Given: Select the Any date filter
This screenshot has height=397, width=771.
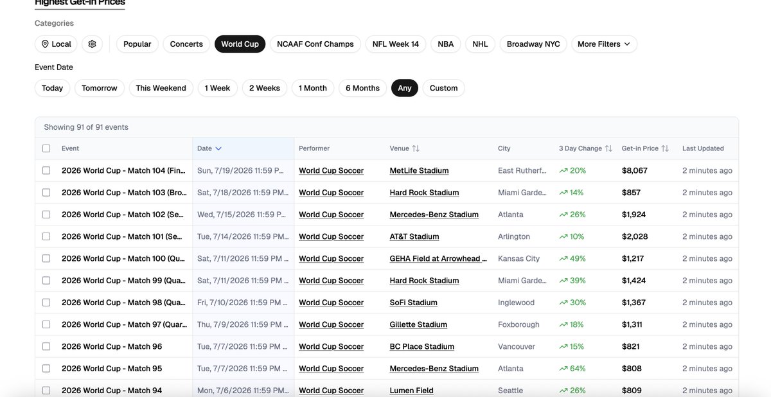Looking at the screenshot, I should pos(405,88).
